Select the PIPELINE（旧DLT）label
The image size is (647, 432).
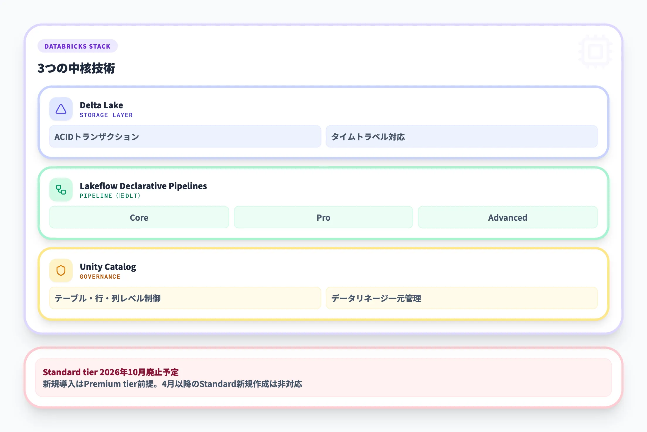(x=110, y=196)
